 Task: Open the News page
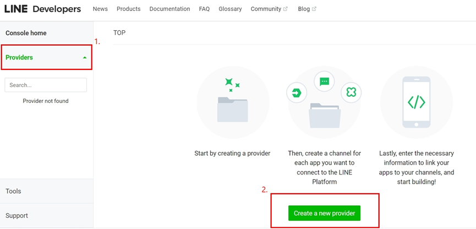pyautogui.click(x=100, y=9)
